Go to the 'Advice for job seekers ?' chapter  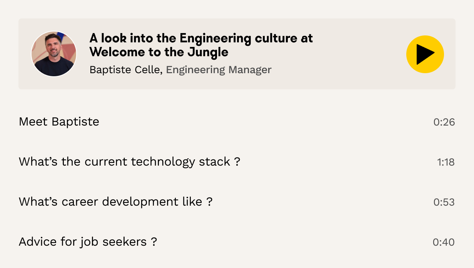point(88,242)
